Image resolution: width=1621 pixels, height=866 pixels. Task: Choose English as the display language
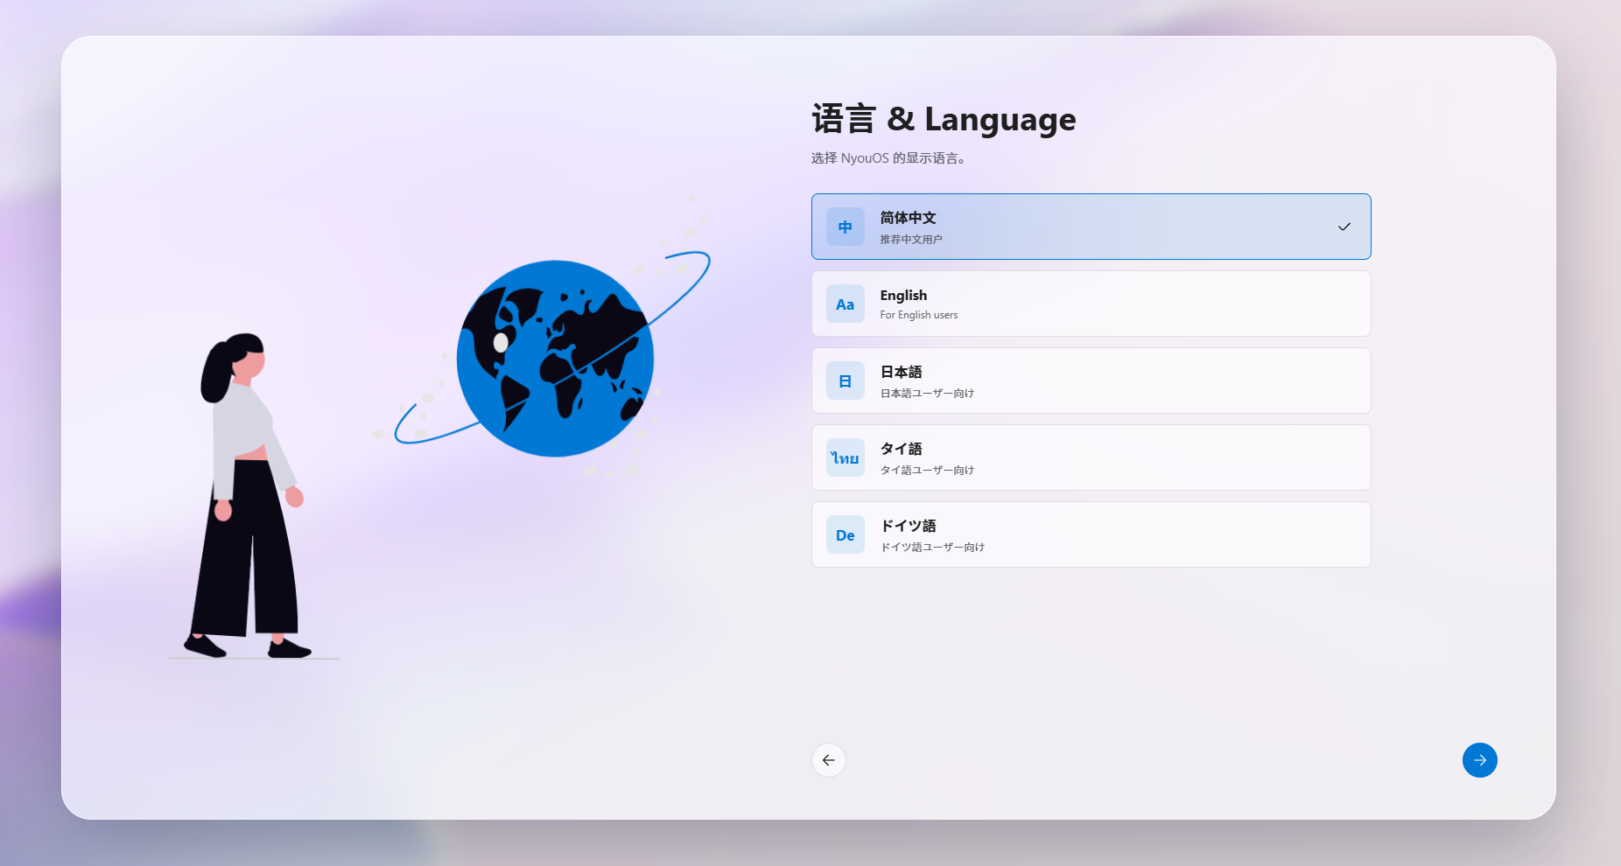[1091, 304]
